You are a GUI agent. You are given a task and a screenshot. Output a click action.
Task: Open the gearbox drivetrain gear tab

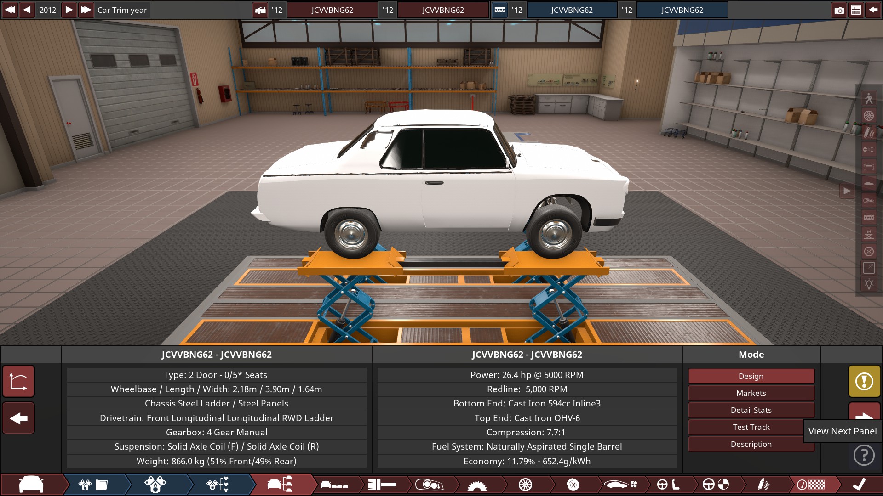tap(477, 485)
